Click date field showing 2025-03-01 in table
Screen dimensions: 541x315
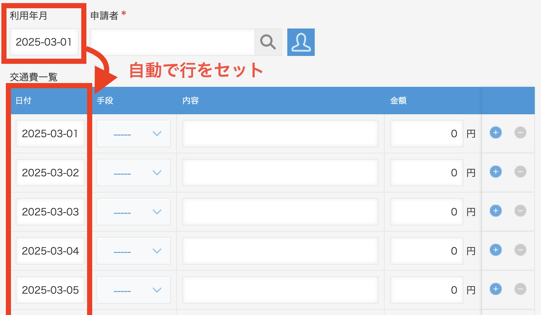[x=50, y=133]
